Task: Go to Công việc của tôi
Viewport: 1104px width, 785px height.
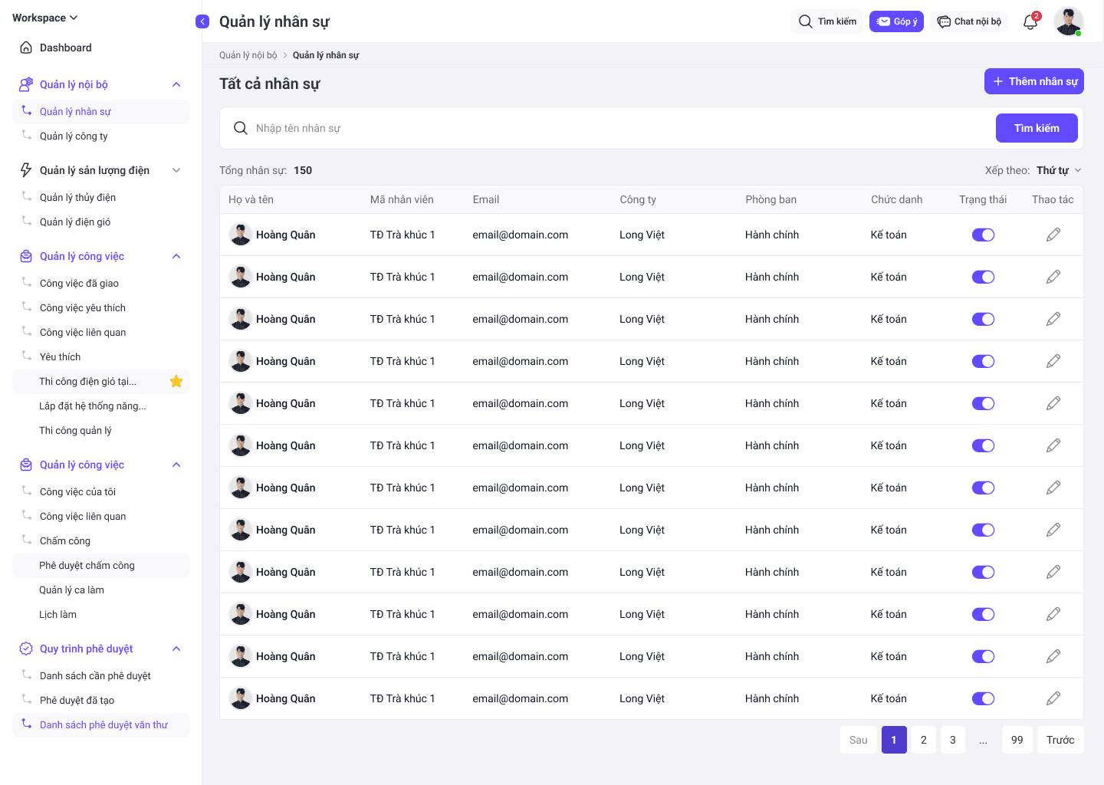Action: (x=101, y=491)
